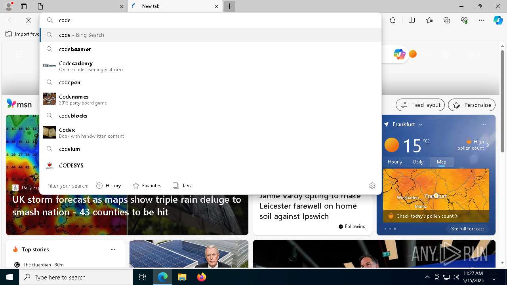Go back to the previous page

tap(11, 20)
